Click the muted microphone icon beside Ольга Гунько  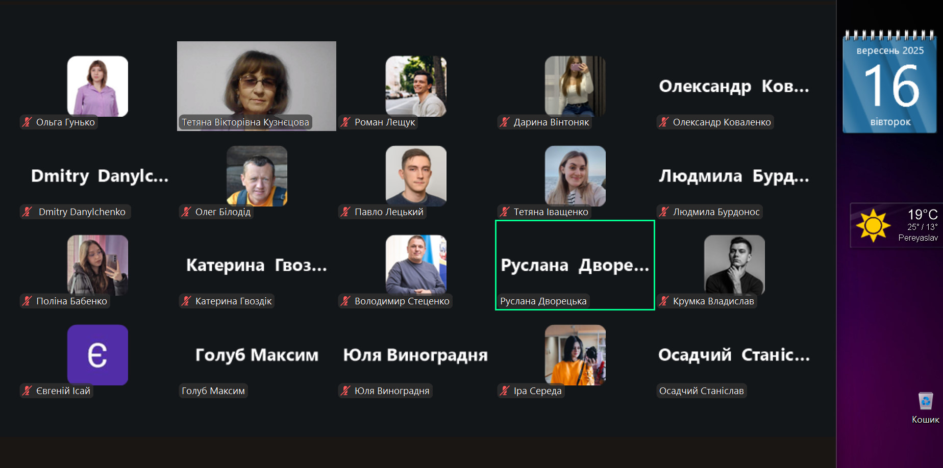27,122
